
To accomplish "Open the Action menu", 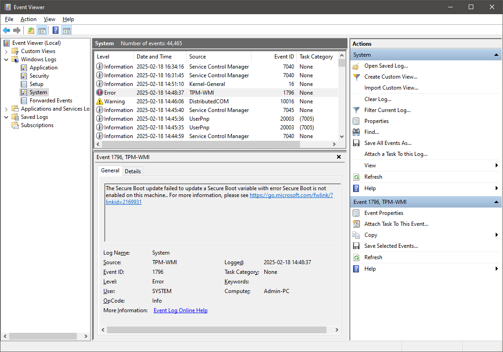I will 28,19.
